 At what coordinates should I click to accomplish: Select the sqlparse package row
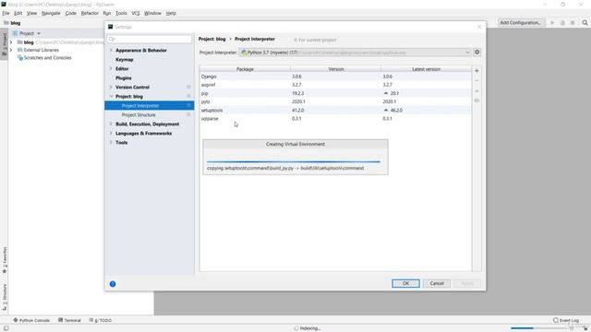click(x=335, y=119)
